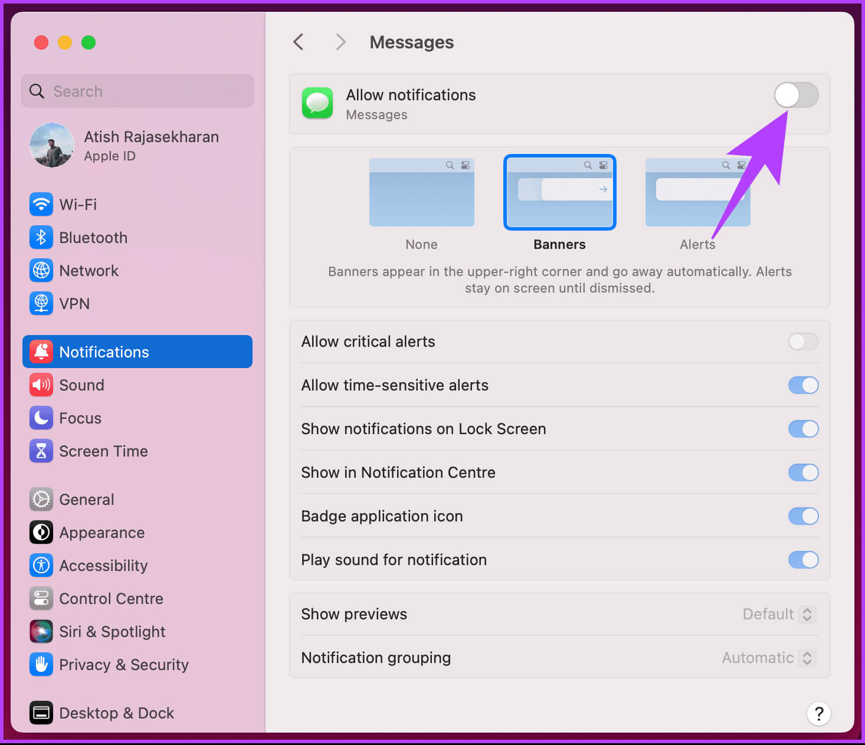Viewport: 865px width, 745px height.
Task: Open the General settings pane
Action: coord(137,500)
